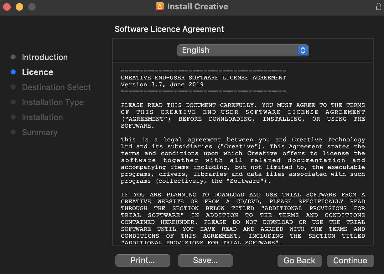Click the Creative installer icon in title bar

tap(160, 7)
